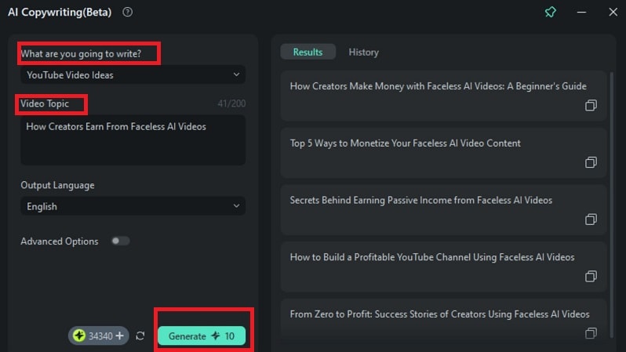Copy the Top 5 Ways result
This screenshot has width=626, height=352.
(x=591, y=162)
